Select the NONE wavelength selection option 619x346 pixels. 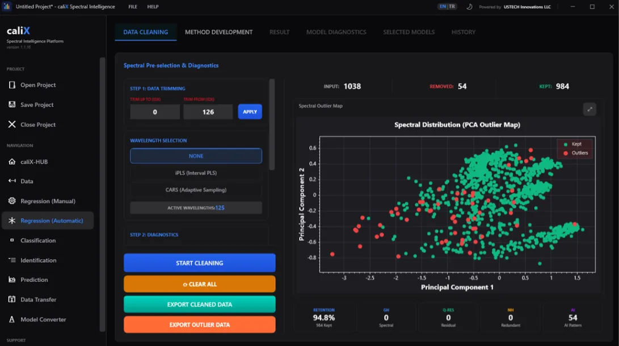pos(196,156)
